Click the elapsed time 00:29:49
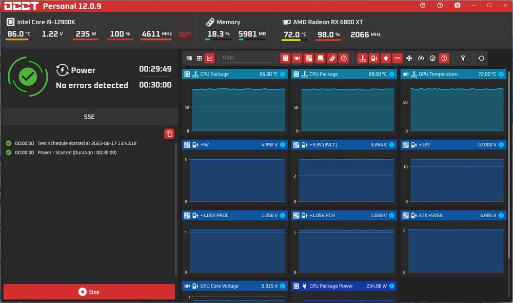Image resolution: width=513 pixels, height=303 pixels. point(155,69)
